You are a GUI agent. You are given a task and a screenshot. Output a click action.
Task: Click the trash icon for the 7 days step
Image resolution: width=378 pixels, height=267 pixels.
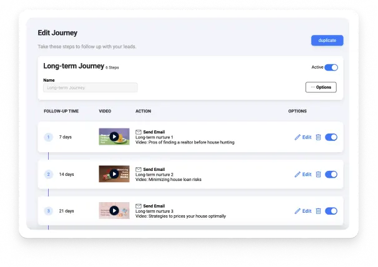(318, 137)
